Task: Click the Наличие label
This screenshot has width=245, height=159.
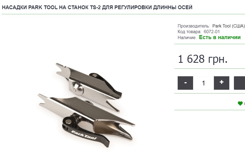Action: click(x=187, y=37)
